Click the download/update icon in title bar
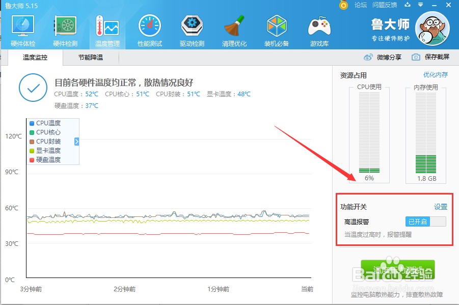Image resolution: width=459 pixels, height=305 pixels. pyautogui.click(x=408, y=5)
